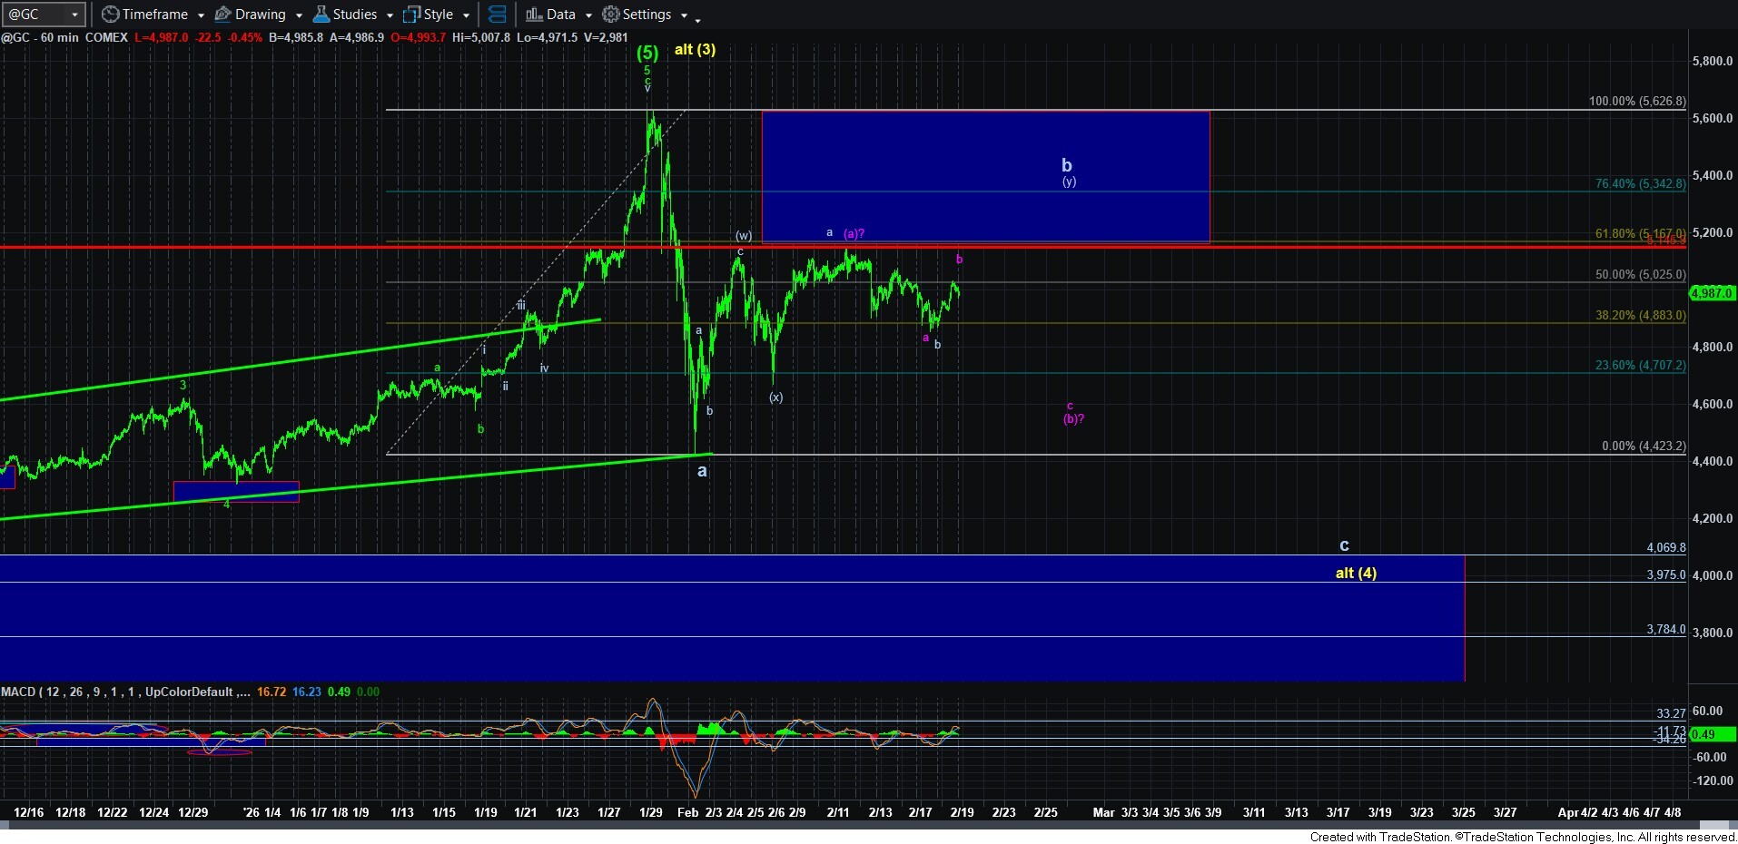Open the @GC symbol dropdown arrow
This screenshot has width=1738, height=844.
(74, 15)
